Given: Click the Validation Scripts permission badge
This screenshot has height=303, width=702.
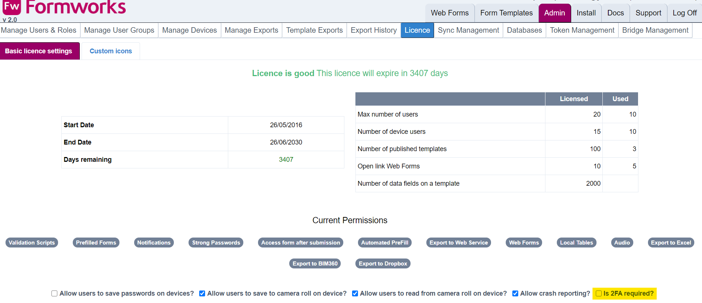Looking at the screenshot, I should 32,243.
